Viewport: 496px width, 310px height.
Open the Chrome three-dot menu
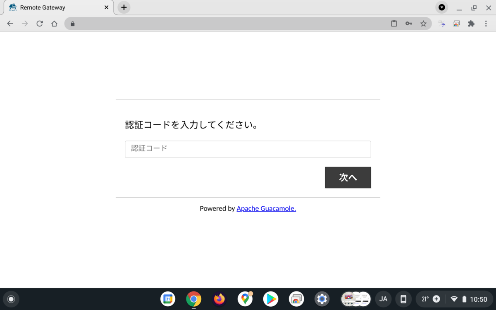[x=486, y=24]
